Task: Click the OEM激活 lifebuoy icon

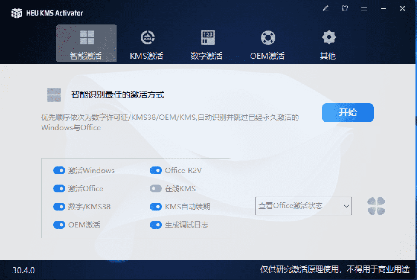Action: pos(268,38)
